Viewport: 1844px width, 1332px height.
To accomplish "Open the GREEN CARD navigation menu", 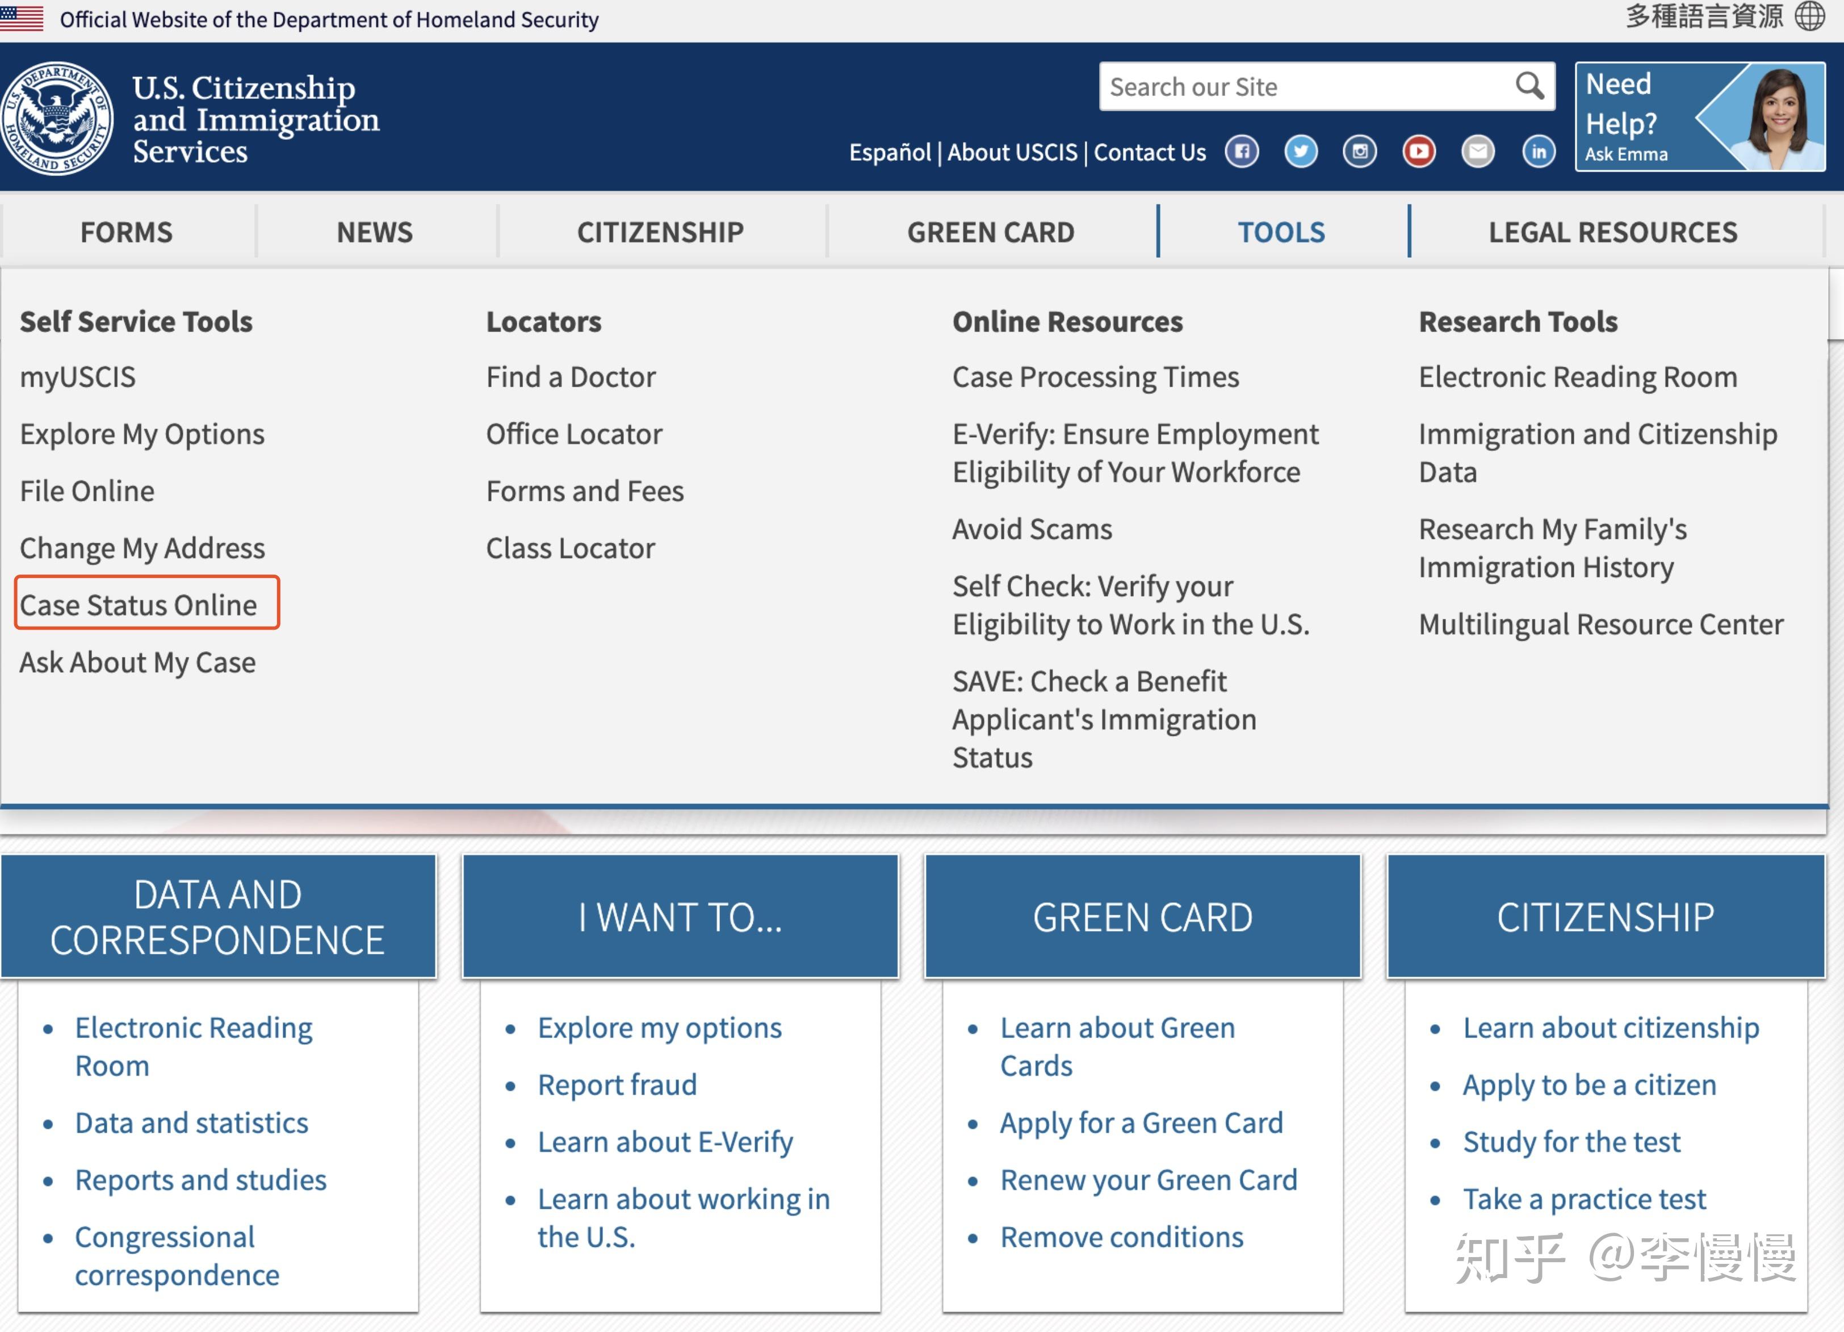I will pos(990,233).
